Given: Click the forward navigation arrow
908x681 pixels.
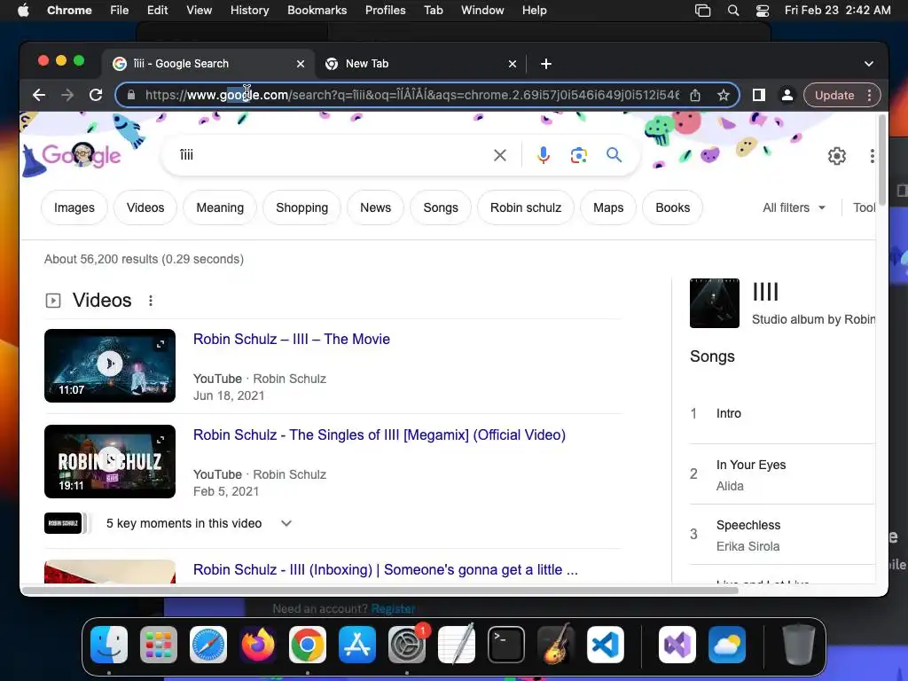Looking at the screenshot, I should pyautogui.click(x=67, y=95).
